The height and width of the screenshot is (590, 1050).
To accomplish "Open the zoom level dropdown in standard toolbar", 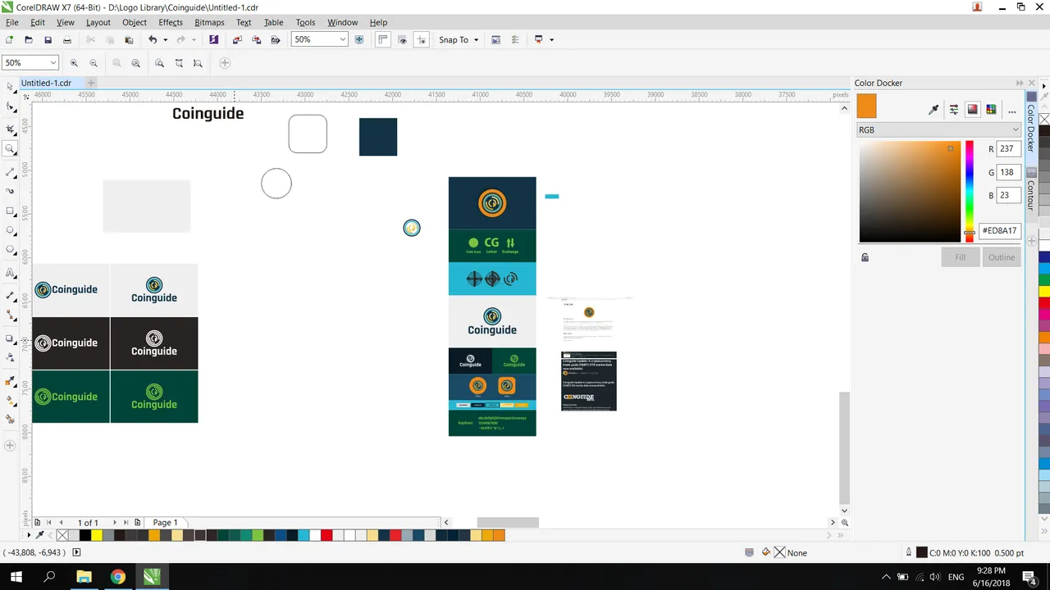I will click(342, 39).
